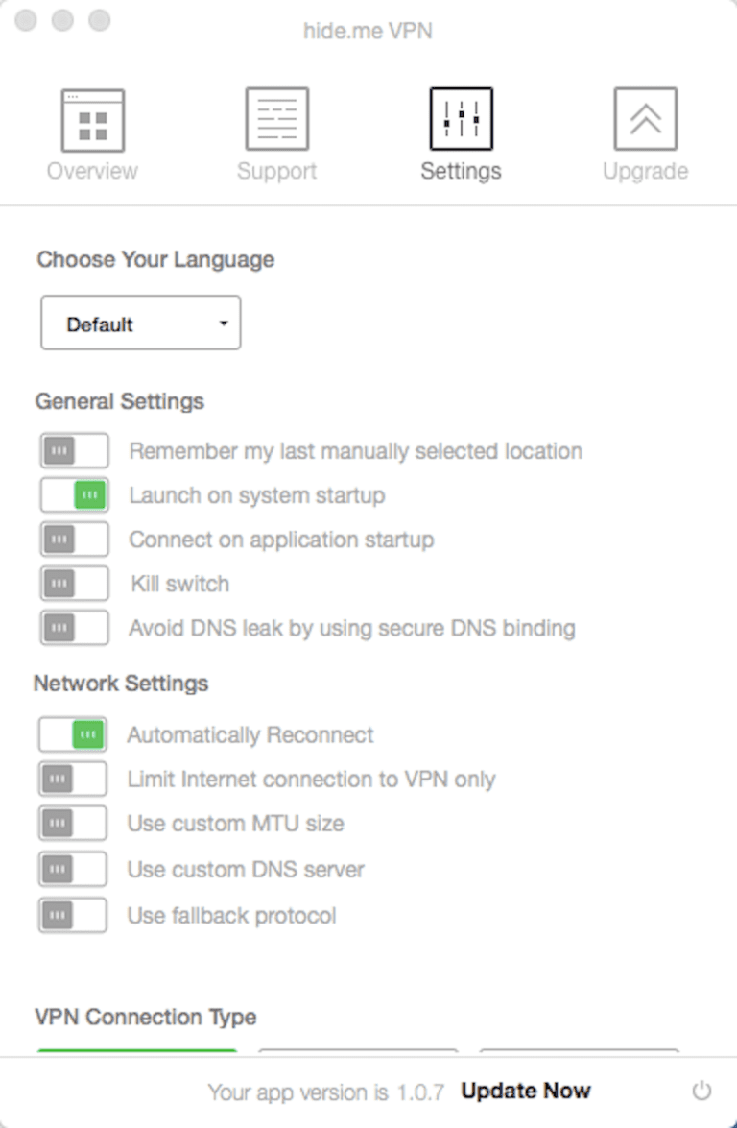Switch to the Overview tab label
The image size is (737, 1128).
tap(92, 172)
